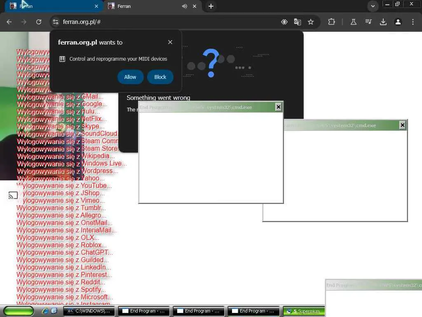Close the right cmd.exe popup window
Image resolution: width=422 pixels, height=317 pixels.
[x=402, y=125]
